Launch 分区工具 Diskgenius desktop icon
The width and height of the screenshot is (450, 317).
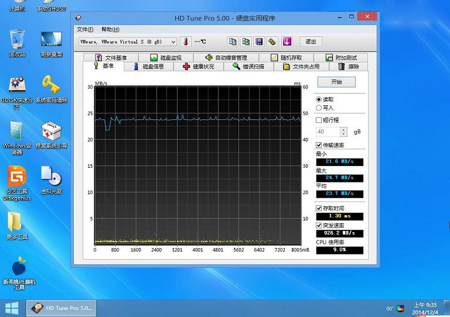click(17, 183)
